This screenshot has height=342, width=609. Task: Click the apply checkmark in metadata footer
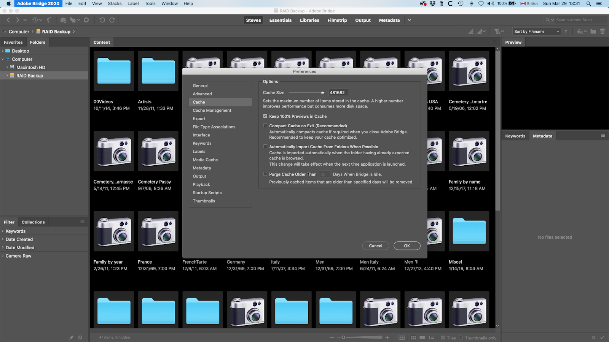(x=602, y=337)
